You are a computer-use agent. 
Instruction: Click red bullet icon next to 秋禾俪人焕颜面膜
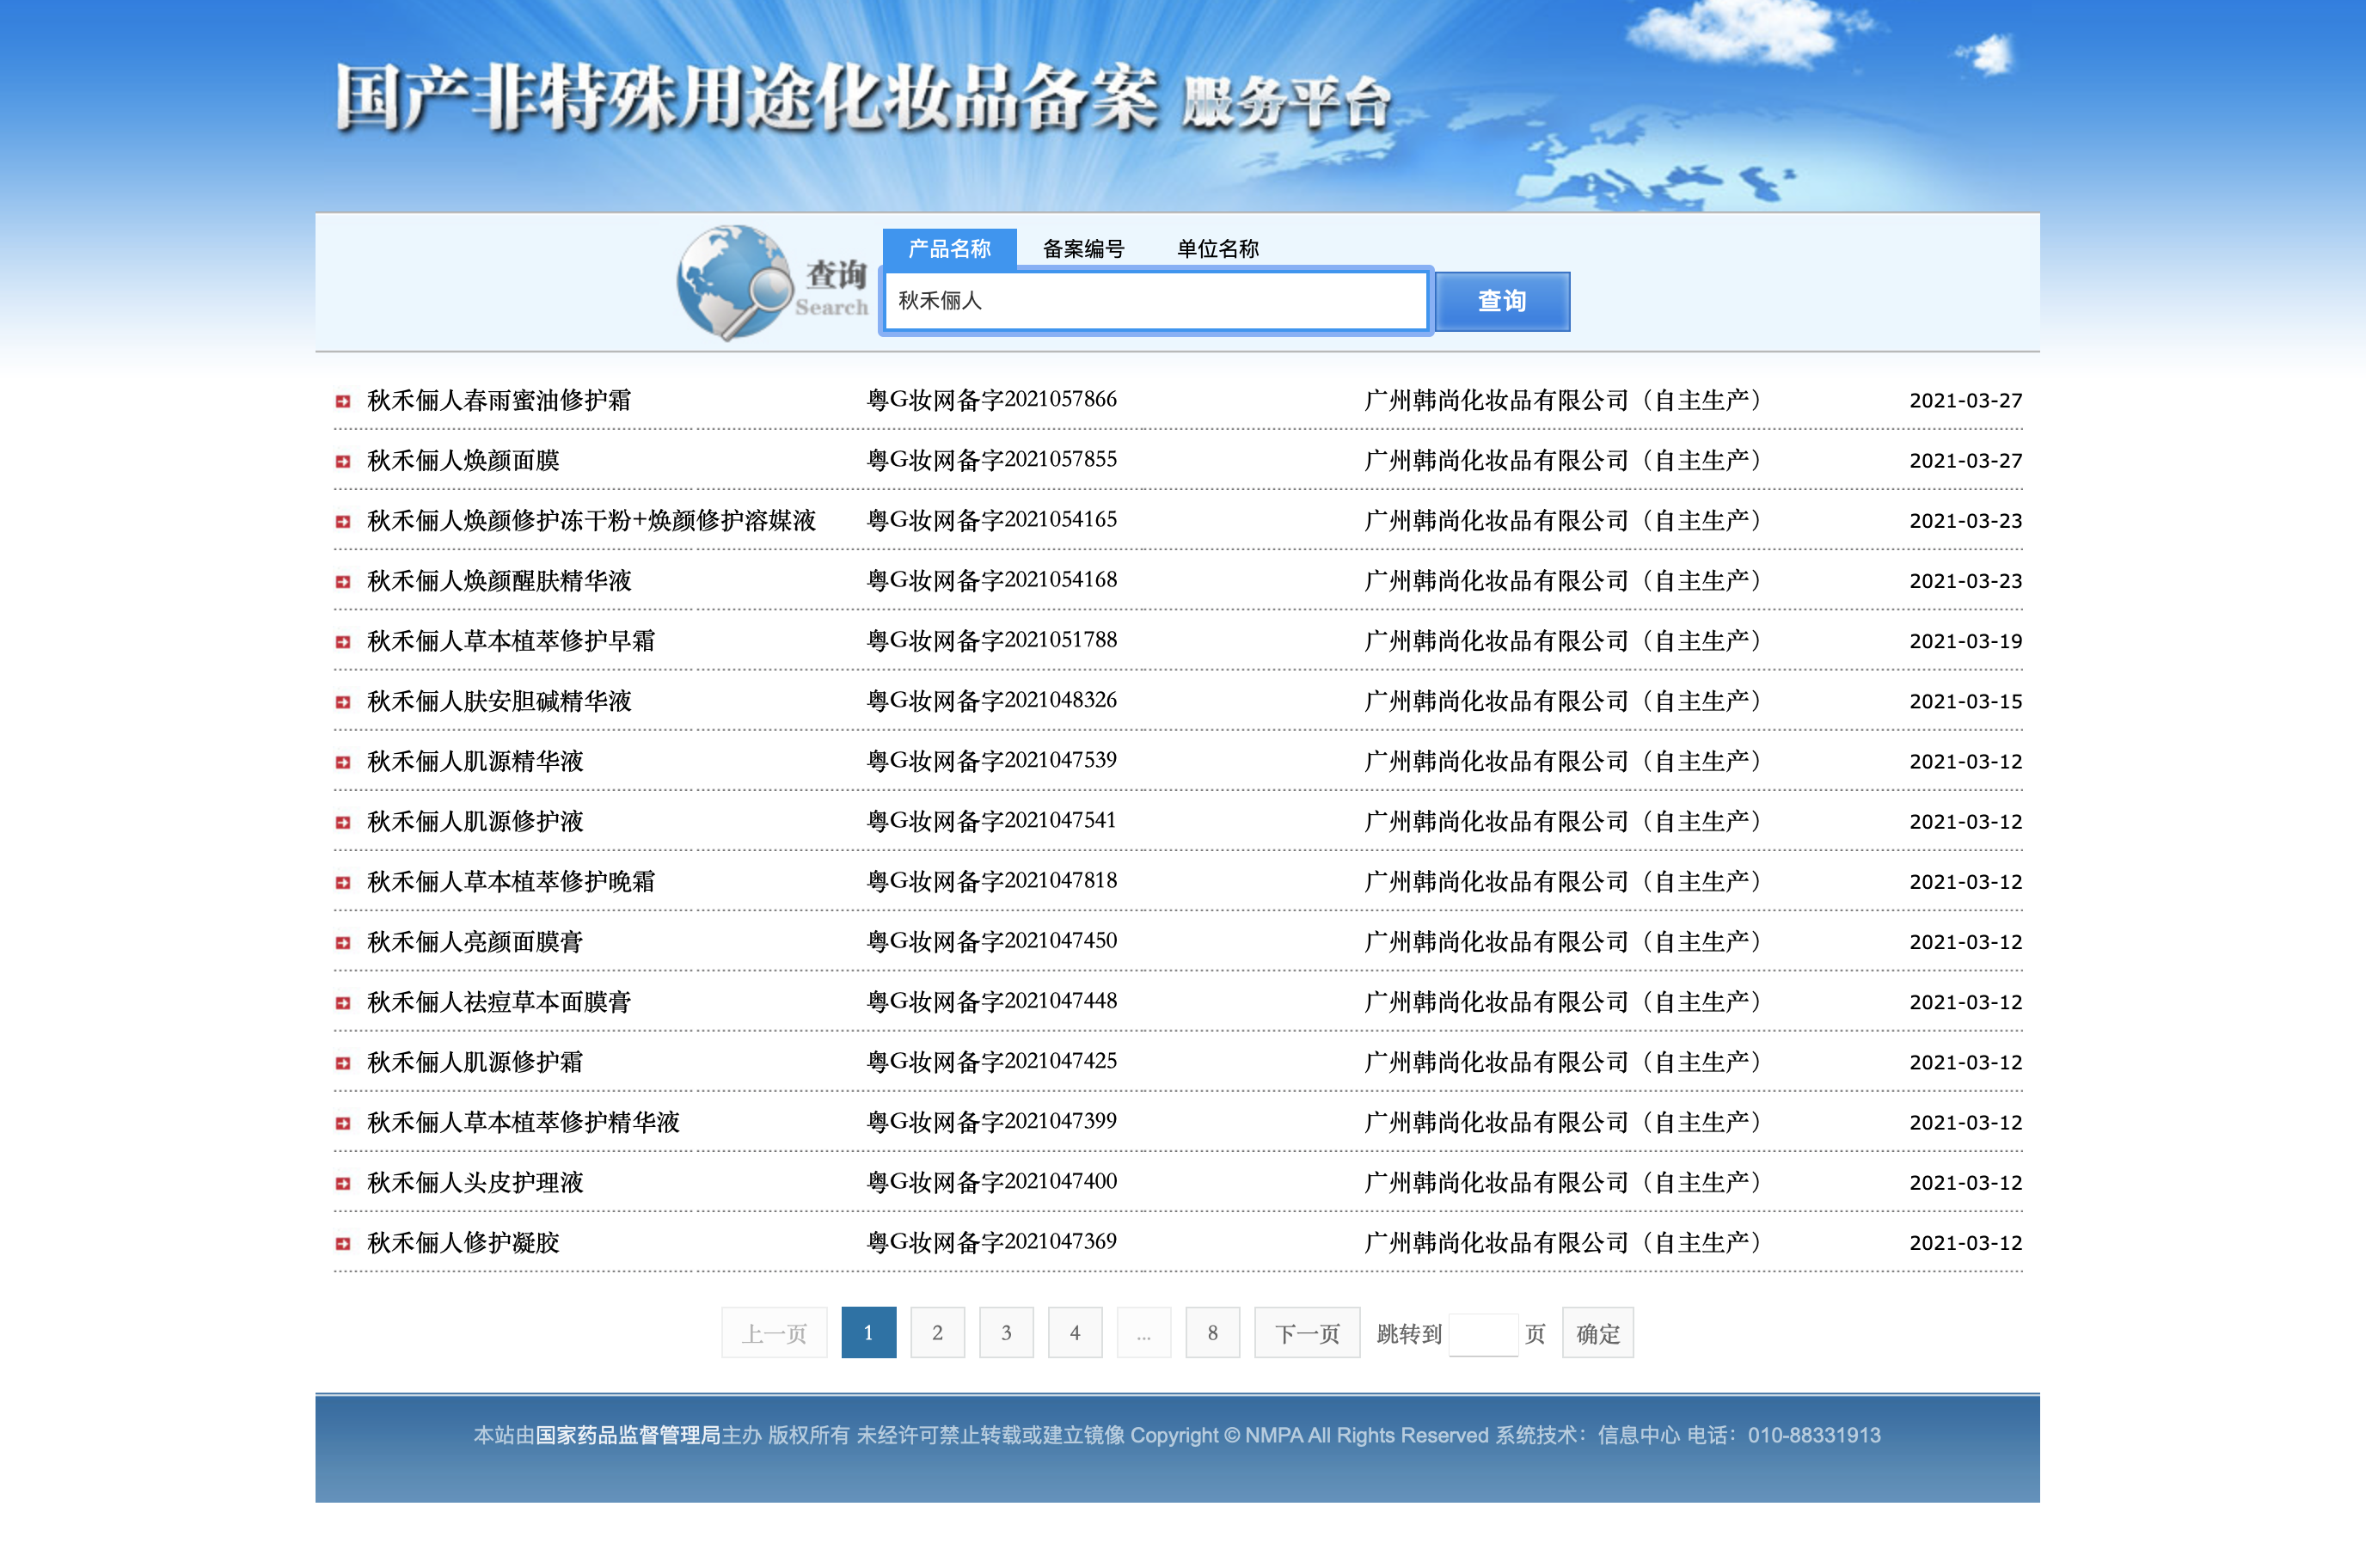[x=343, y=461]
